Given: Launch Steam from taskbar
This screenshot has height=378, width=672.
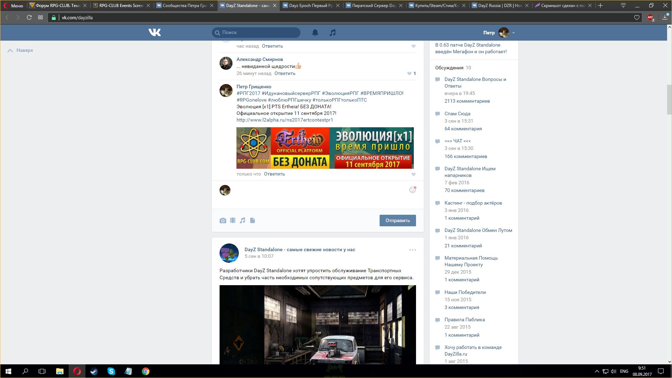Looking at the screenshot, I should click(94, 371).
